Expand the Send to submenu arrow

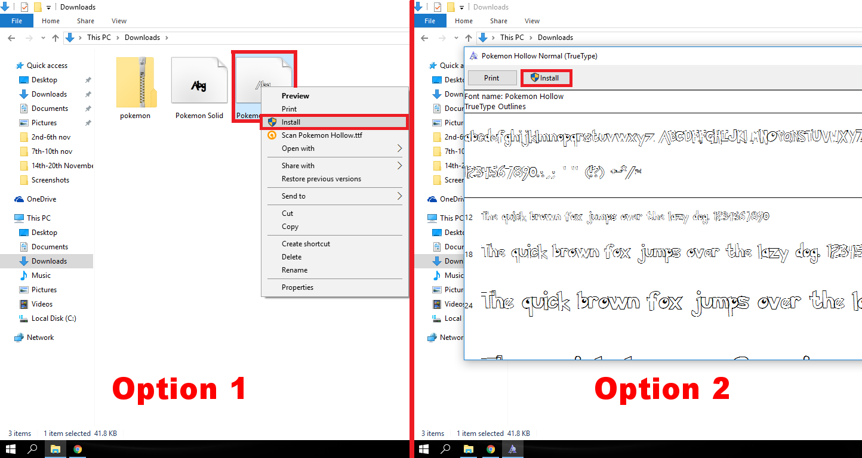tap(400, 196)
